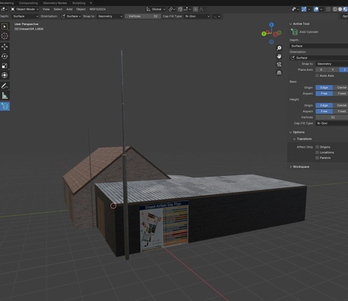Set Base Aspect to Fixed
The height and width of the screenshot is (301, 348).
coord(340,93)
